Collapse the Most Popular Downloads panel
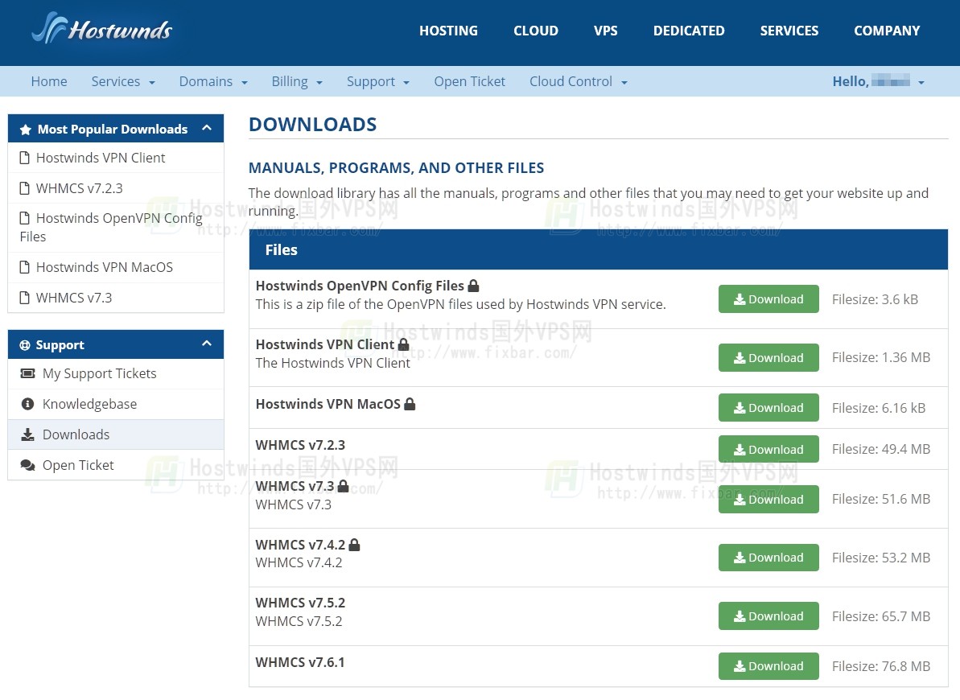960x700 pixels. point(207,128)
